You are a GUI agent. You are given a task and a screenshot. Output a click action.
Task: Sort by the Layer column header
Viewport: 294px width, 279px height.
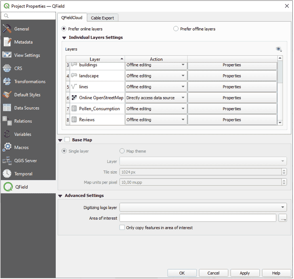click(x=95, y=59)
